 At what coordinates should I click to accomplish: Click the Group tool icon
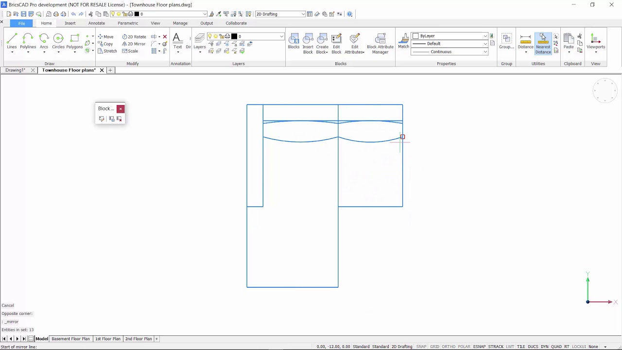506,41
